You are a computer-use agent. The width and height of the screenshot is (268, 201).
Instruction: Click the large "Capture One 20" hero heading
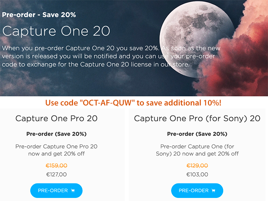click(x=56, y=31)
